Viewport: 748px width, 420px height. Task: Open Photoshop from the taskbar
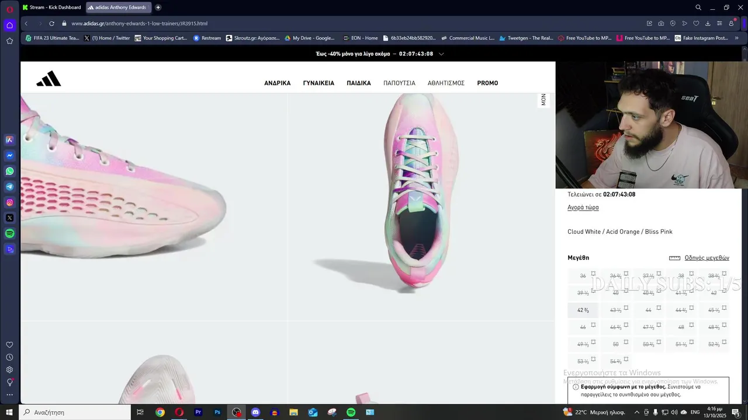(217, 412)
